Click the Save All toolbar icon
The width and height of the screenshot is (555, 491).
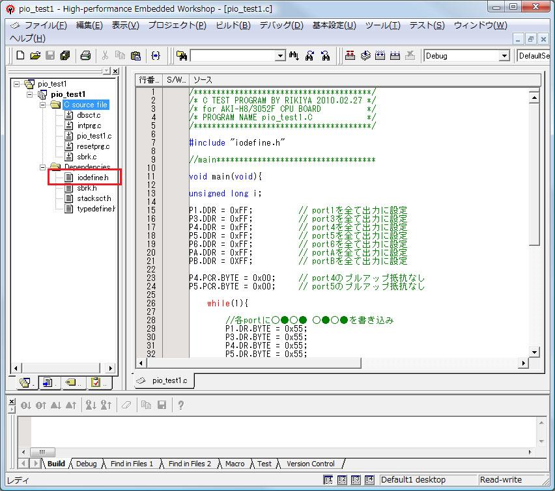pyautogui.click(x=65, y=56)
